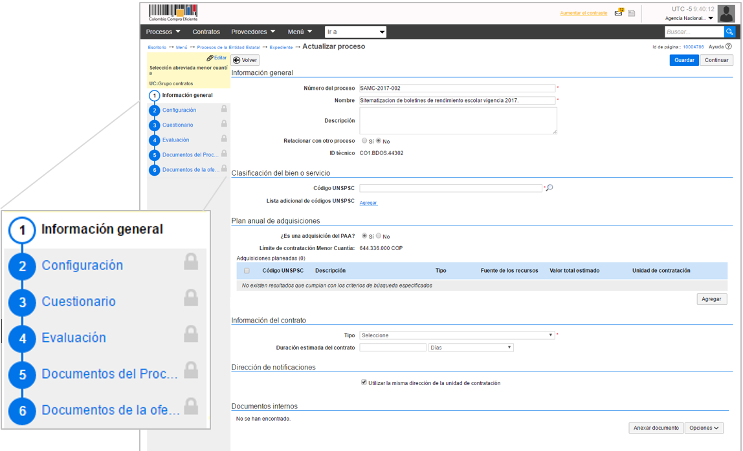Toggle Utilizar la misma dirección checkbox
This screenshot has height=451, width=743.
(364, 383)
